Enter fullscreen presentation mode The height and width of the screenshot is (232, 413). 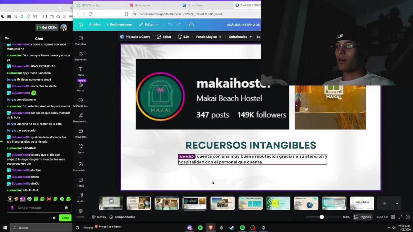click(400, 217)
